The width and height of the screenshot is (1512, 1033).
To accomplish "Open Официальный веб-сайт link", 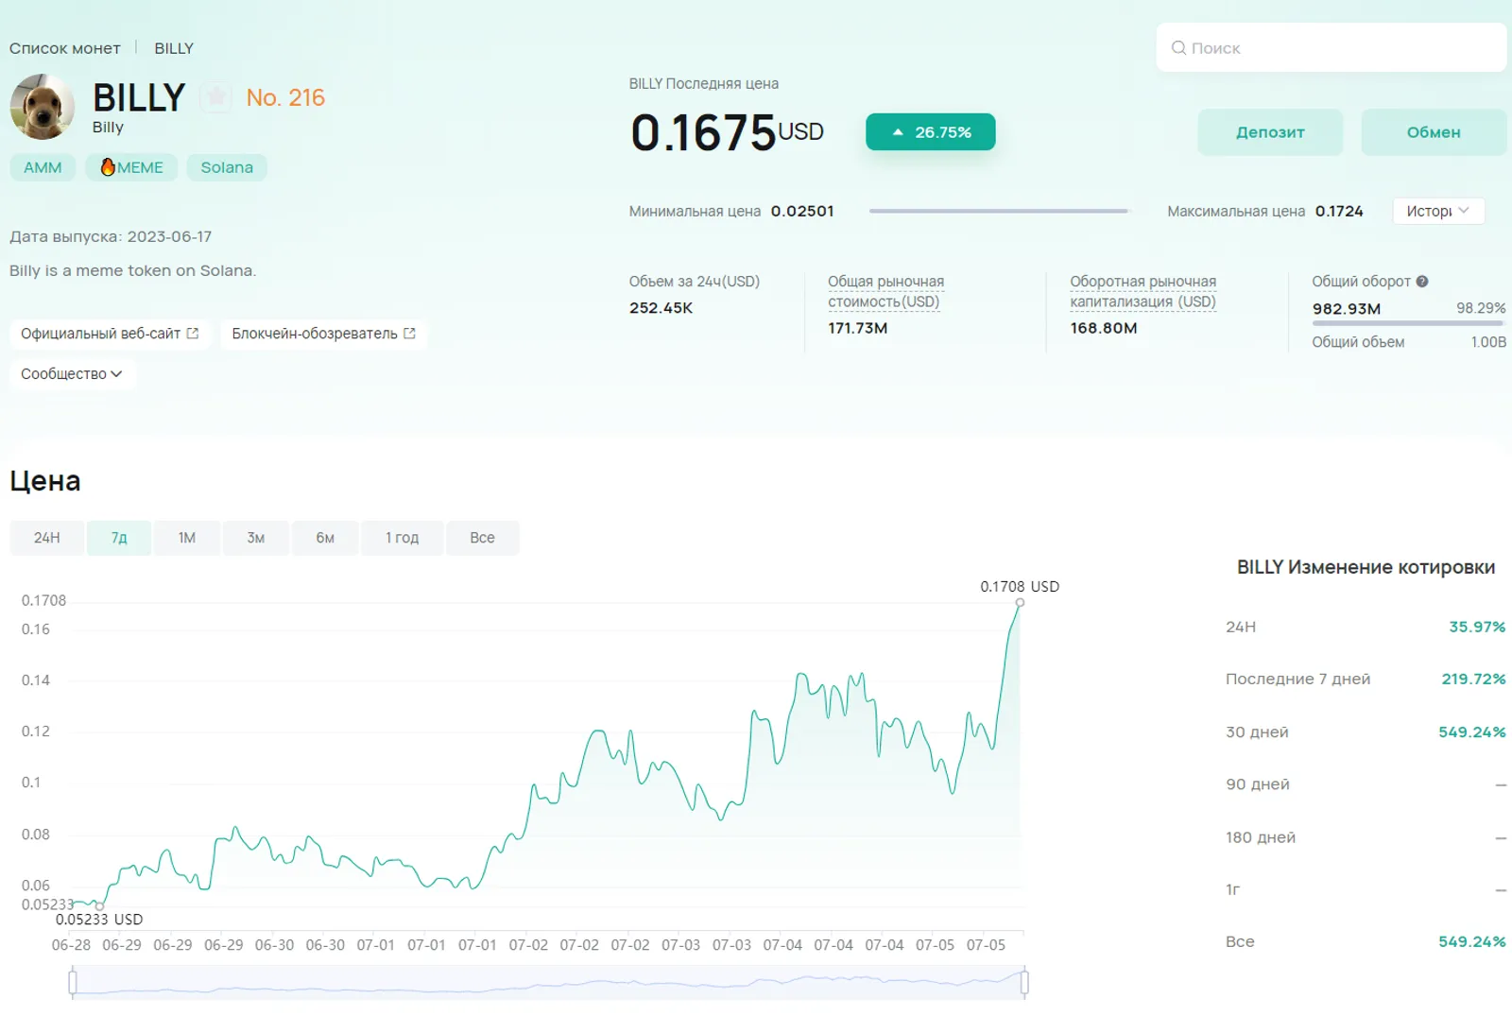I will coord(110,334).
